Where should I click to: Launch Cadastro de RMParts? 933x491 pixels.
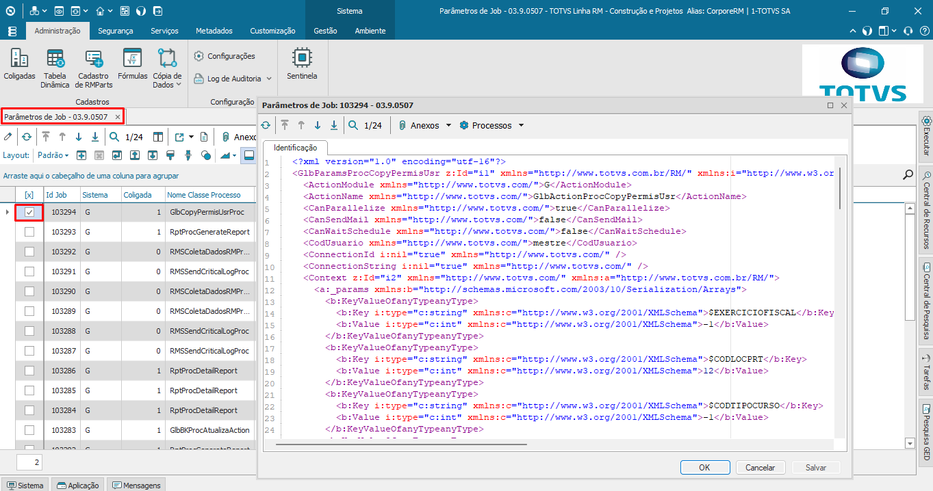[x=93, y=69]
